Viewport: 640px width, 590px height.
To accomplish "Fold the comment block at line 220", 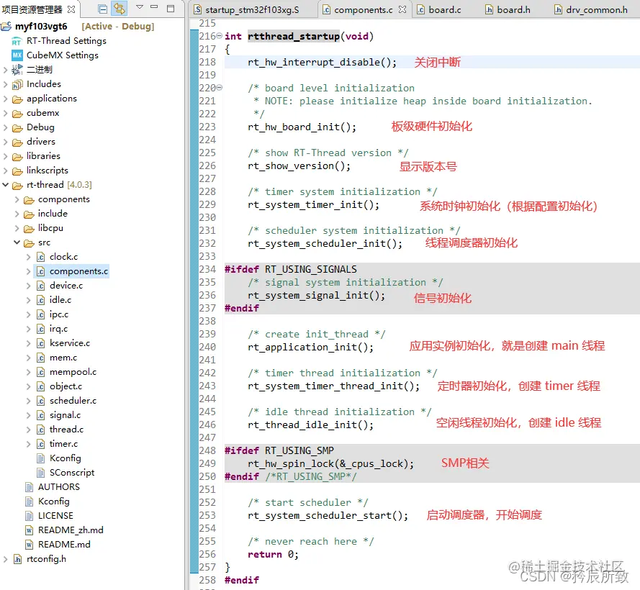I will pos(219,87).
